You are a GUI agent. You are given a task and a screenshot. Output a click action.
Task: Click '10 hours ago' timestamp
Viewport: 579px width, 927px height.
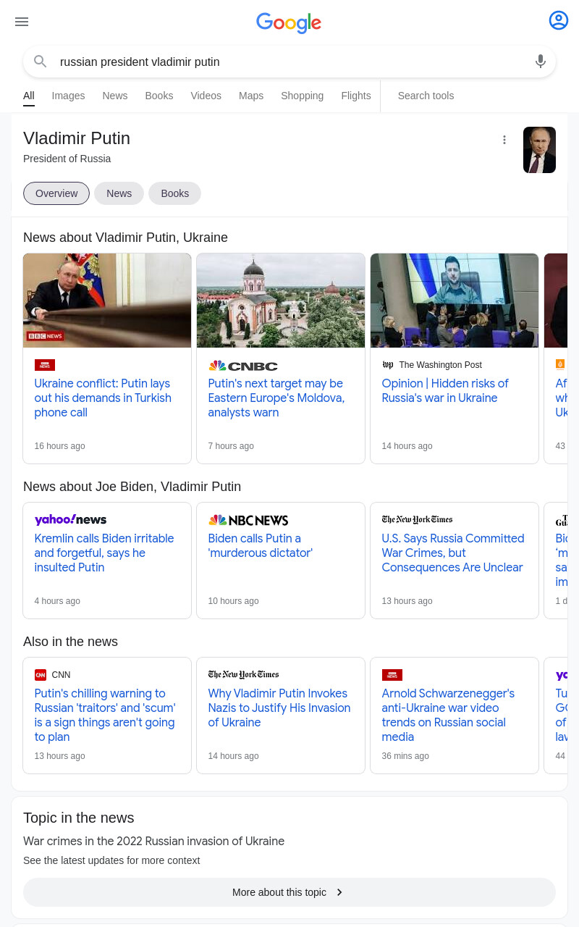point(234,601)
